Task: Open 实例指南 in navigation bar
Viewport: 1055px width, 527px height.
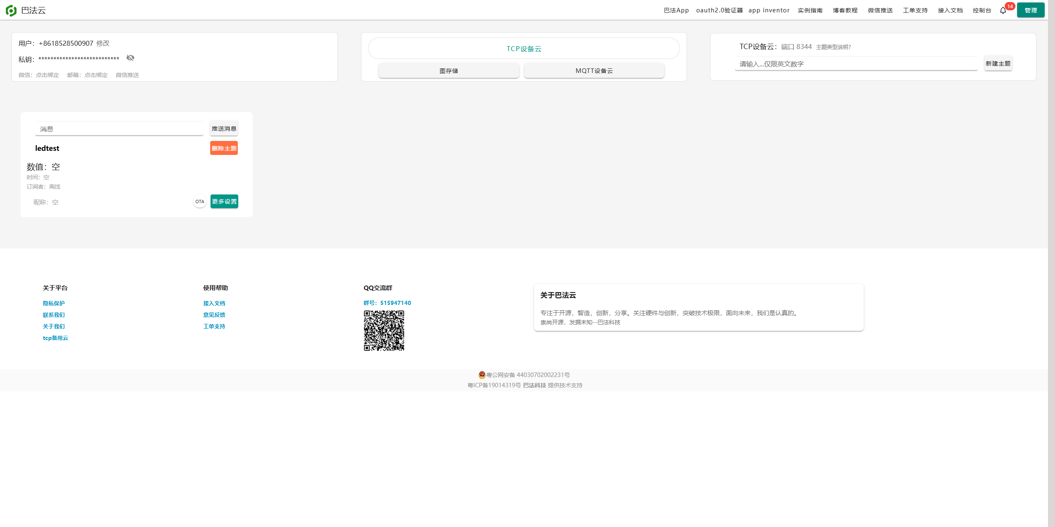Action: coord(810,10)
